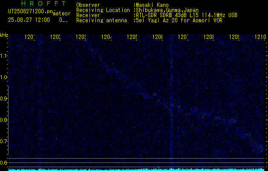Click the 1201 time marker

(x=30, y=37)
